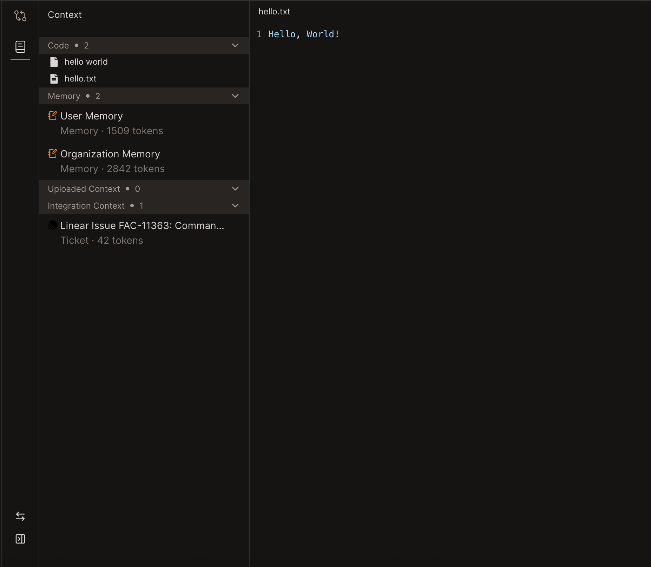Click the Hello, World! line in the editor
651x567 pixels.
click(x=303, y=34)
